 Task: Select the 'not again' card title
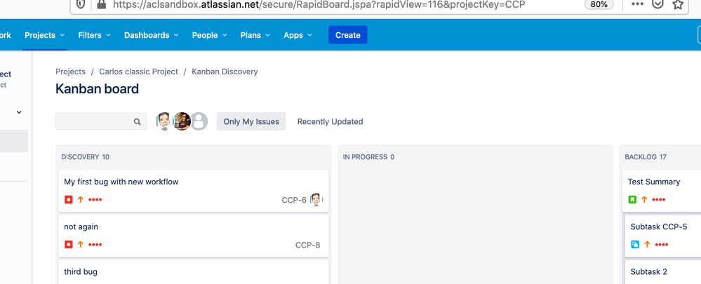point(81,226)
